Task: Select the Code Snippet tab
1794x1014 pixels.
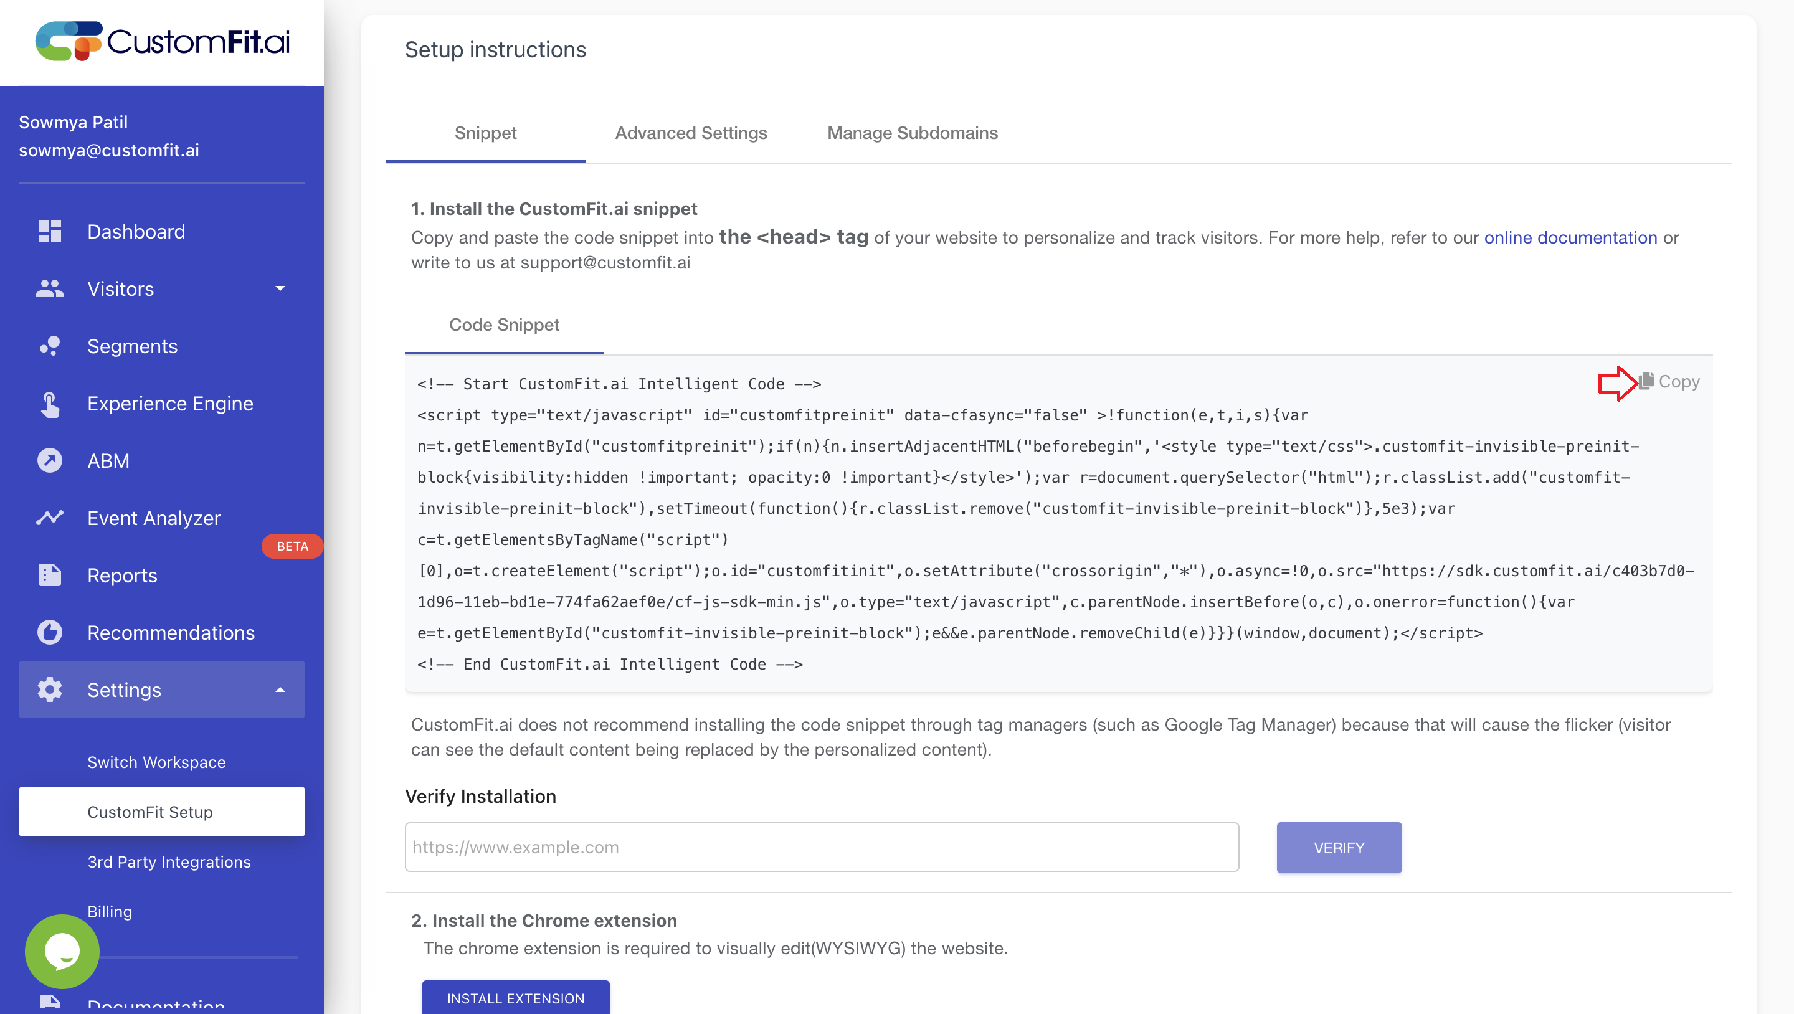Action: [x=503, y=325]
